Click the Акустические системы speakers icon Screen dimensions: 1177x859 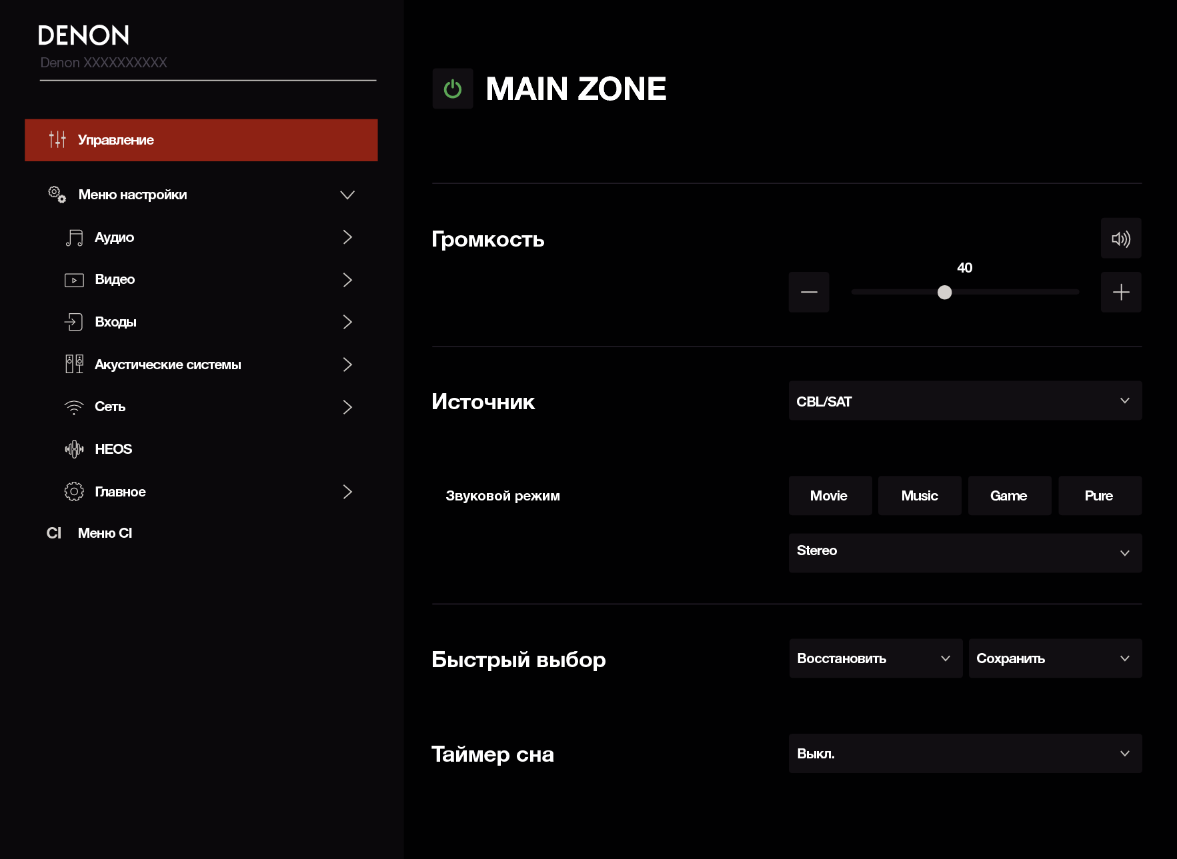74,365
